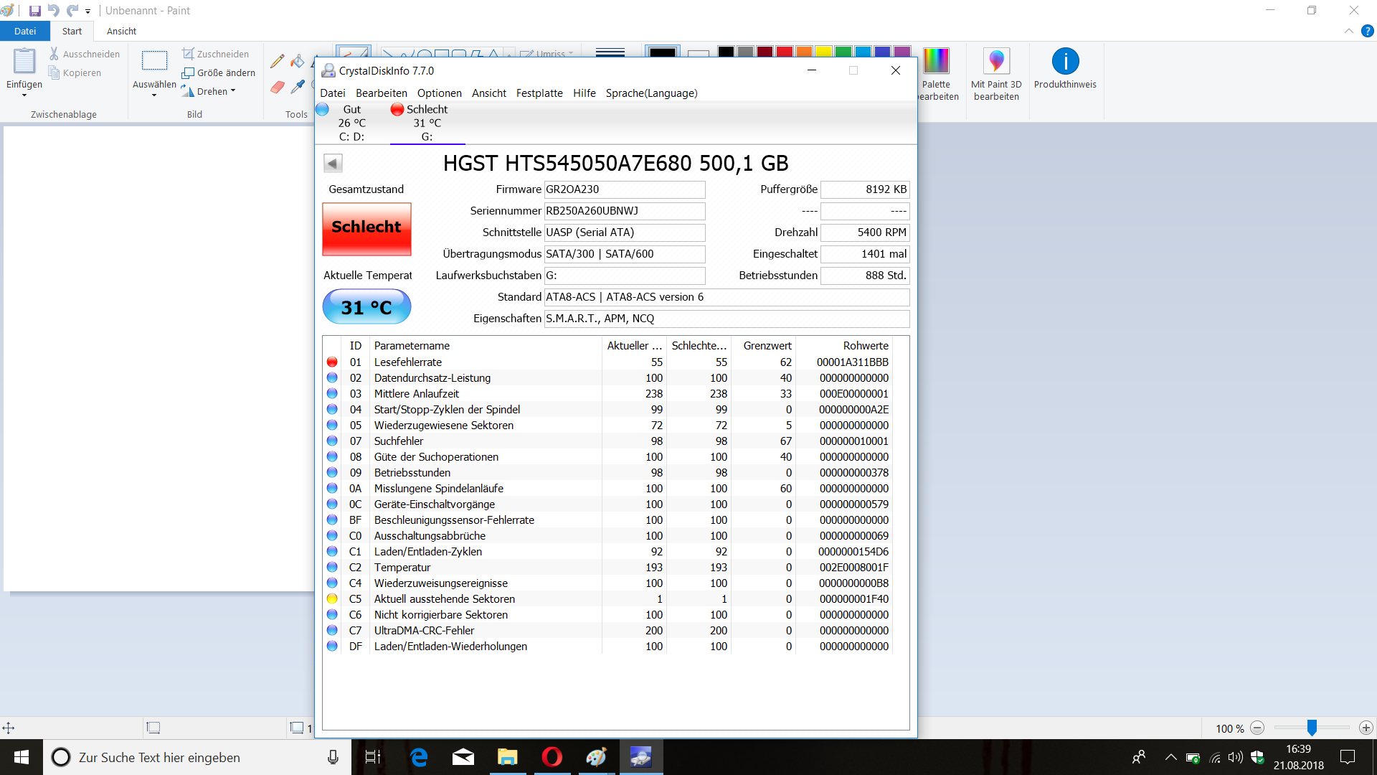
Task: Click the previous disk arrow button
Action: pyautogui.click(x=333, y=164)
